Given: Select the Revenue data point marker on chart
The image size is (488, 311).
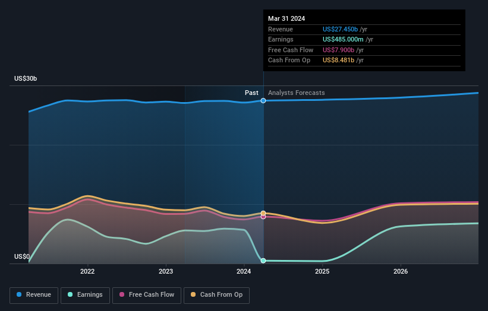Looking at the screenshot, I should [x=263, y=101].
